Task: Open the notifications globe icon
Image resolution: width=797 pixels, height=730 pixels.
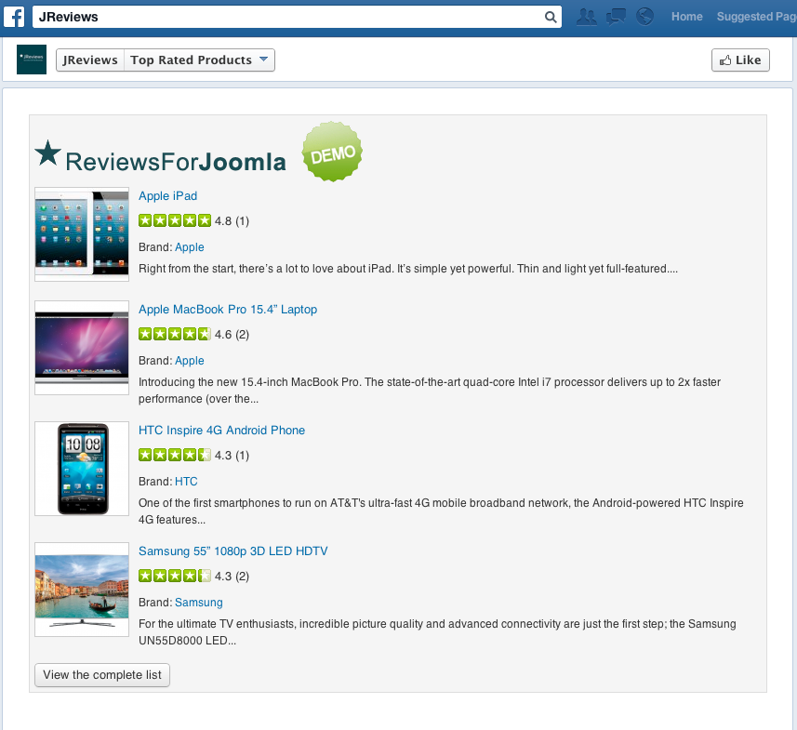Action: (644, 17)
